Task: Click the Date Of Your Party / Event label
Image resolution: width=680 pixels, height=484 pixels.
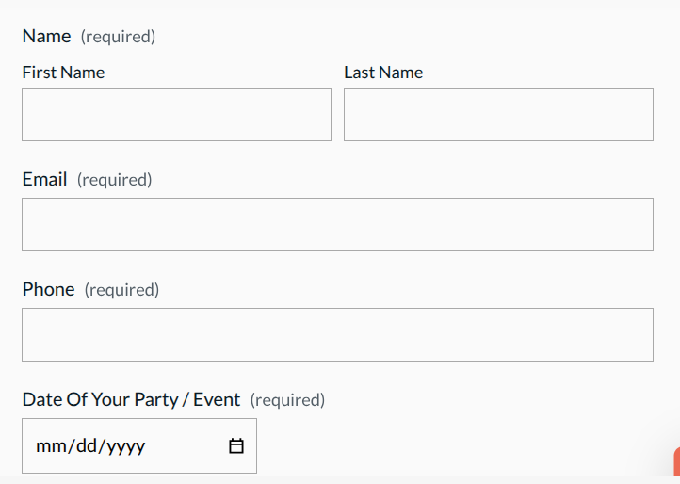Action: (x=131, y=399)
